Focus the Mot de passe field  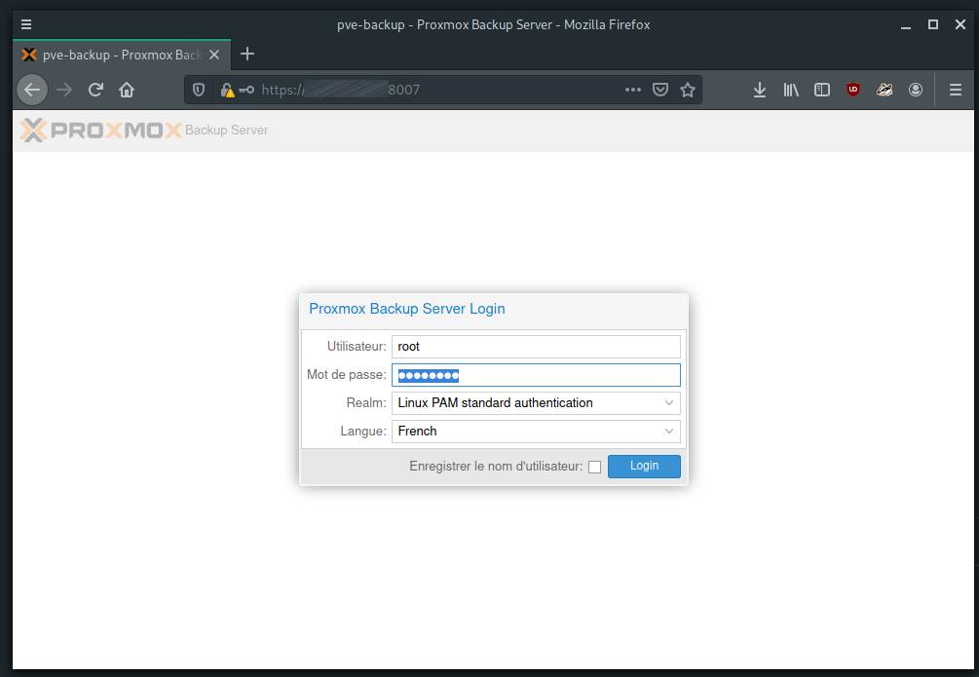(536, 375)
